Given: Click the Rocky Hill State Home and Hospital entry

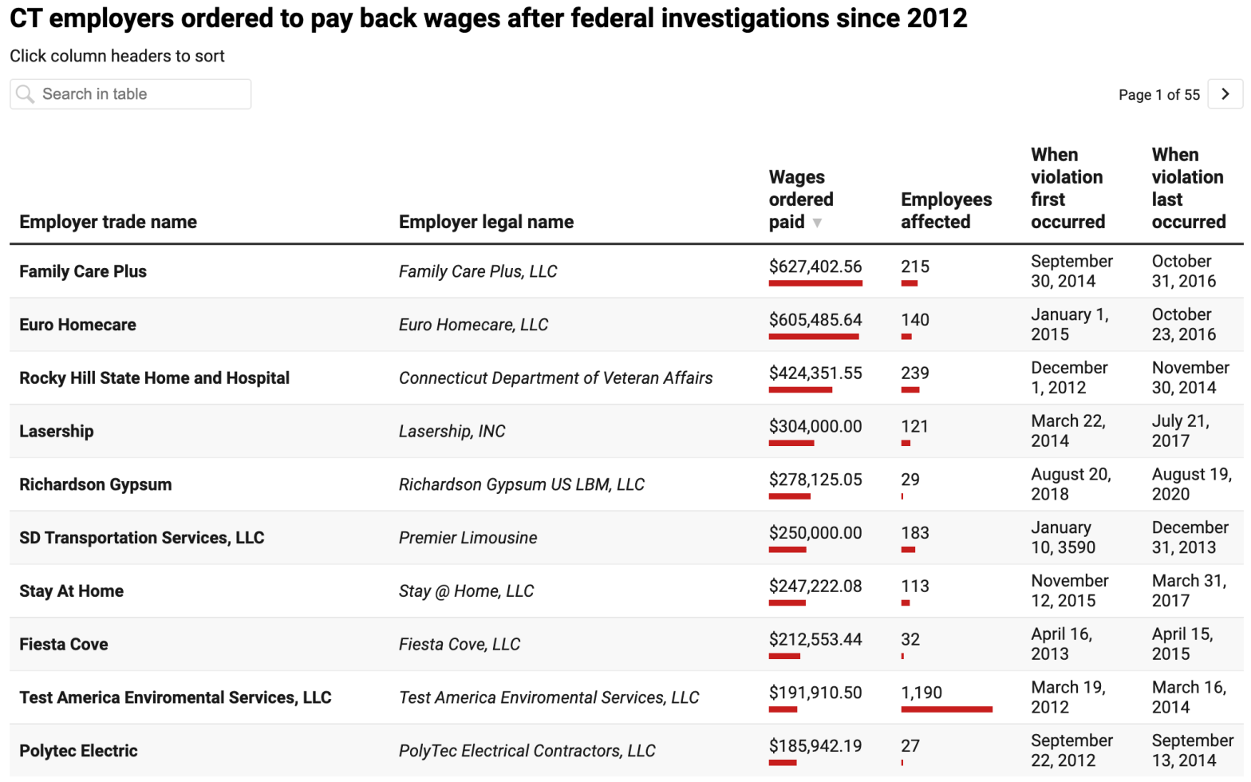Looking at the screenshot, I should coord(154,378).
